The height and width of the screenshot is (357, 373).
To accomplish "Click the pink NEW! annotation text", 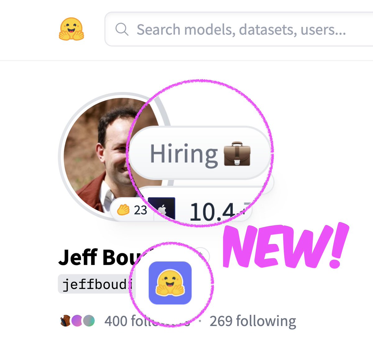I will click(286, 246).
